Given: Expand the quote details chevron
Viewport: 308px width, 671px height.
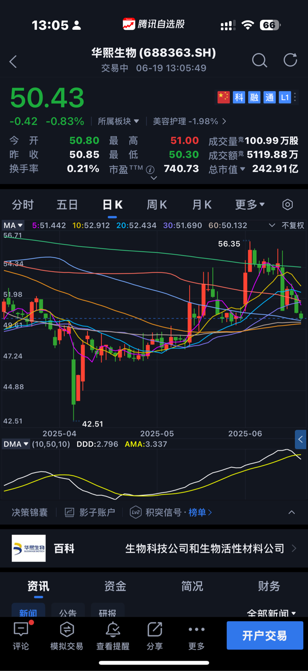Looking at the screenshot, I should click(154, 178).
